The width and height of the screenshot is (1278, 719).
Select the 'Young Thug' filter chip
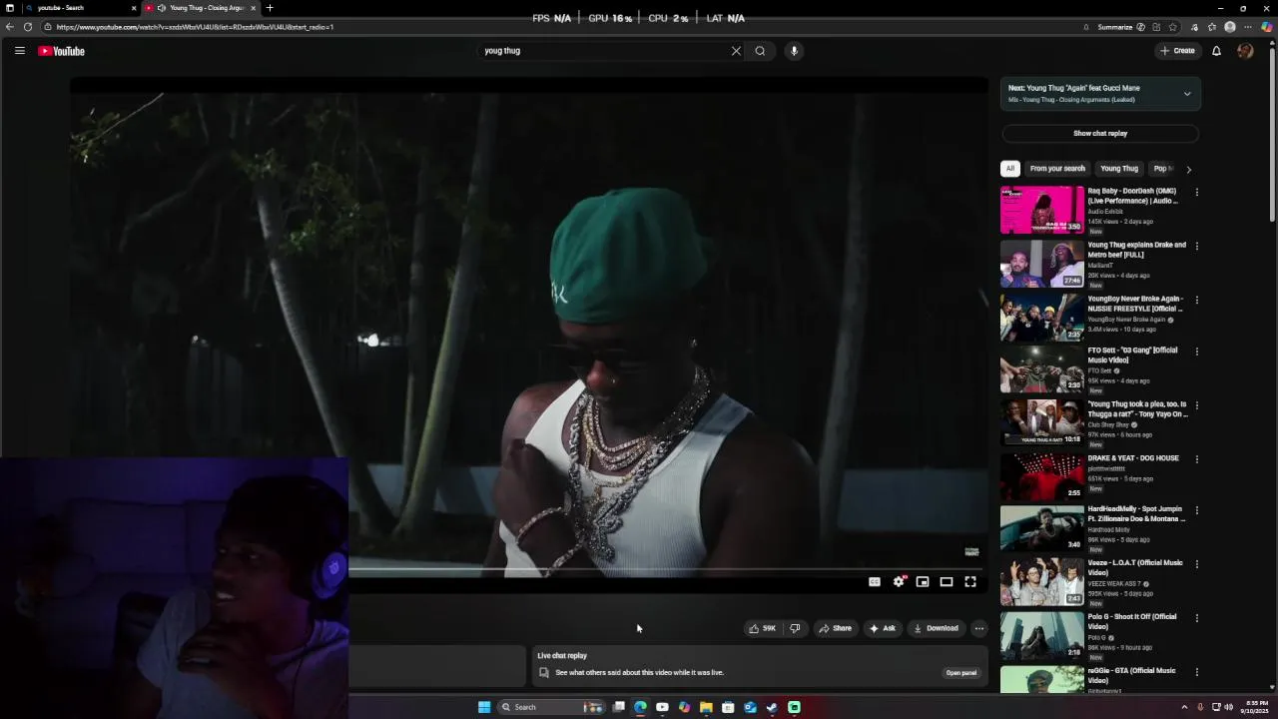coord(1119,169)
